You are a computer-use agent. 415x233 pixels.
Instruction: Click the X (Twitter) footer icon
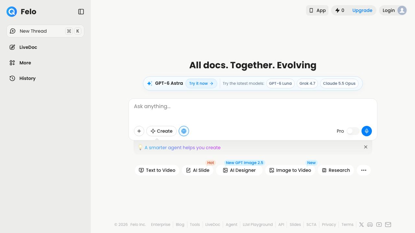362,225
